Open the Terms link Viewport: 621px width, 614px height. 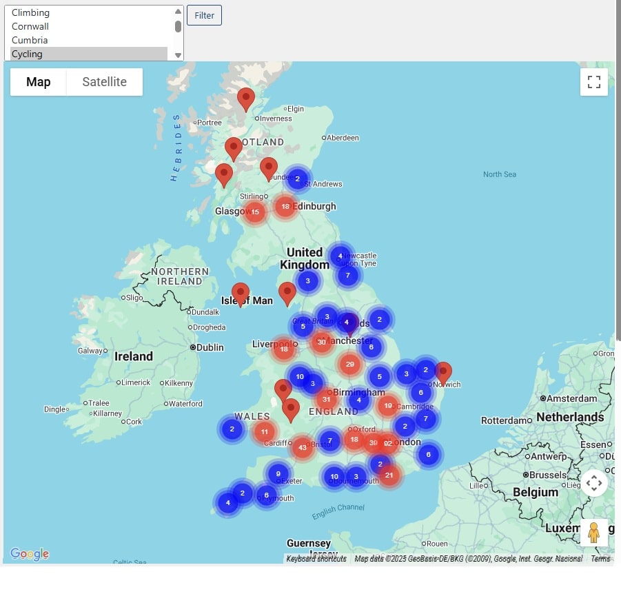pyautogui.click(x=600, y=559)
